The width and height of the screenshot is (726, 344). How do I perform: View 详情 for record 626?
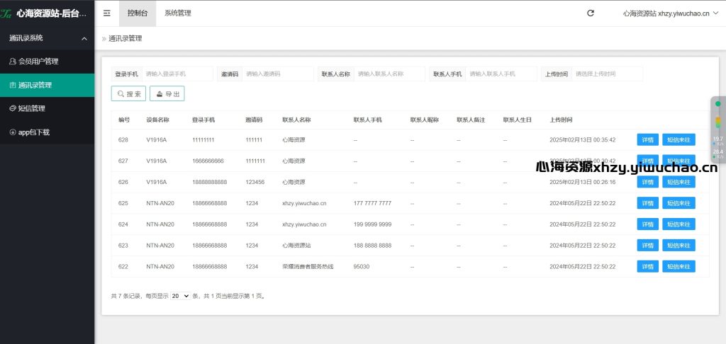pyautogui.click(x=648, y=182)
